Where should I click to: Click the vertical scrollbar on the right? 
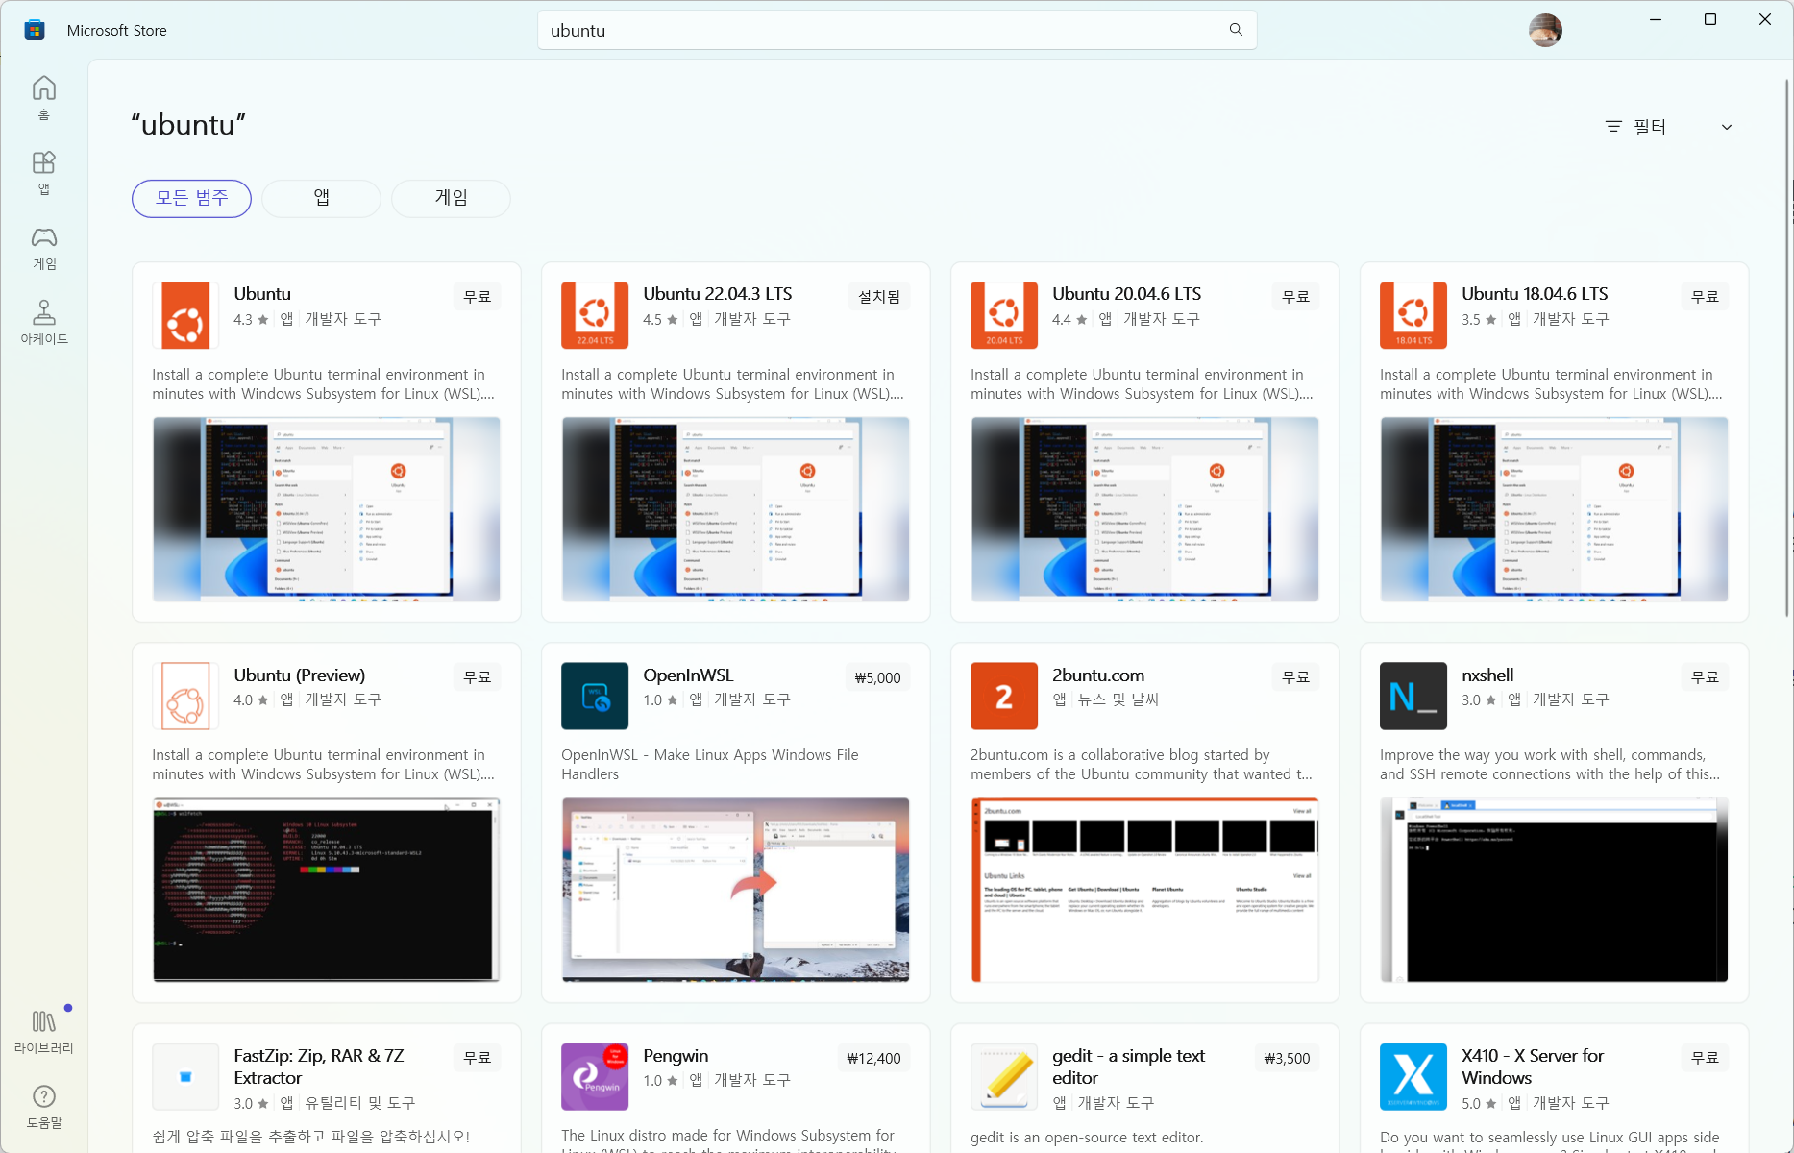point(1787,346)
